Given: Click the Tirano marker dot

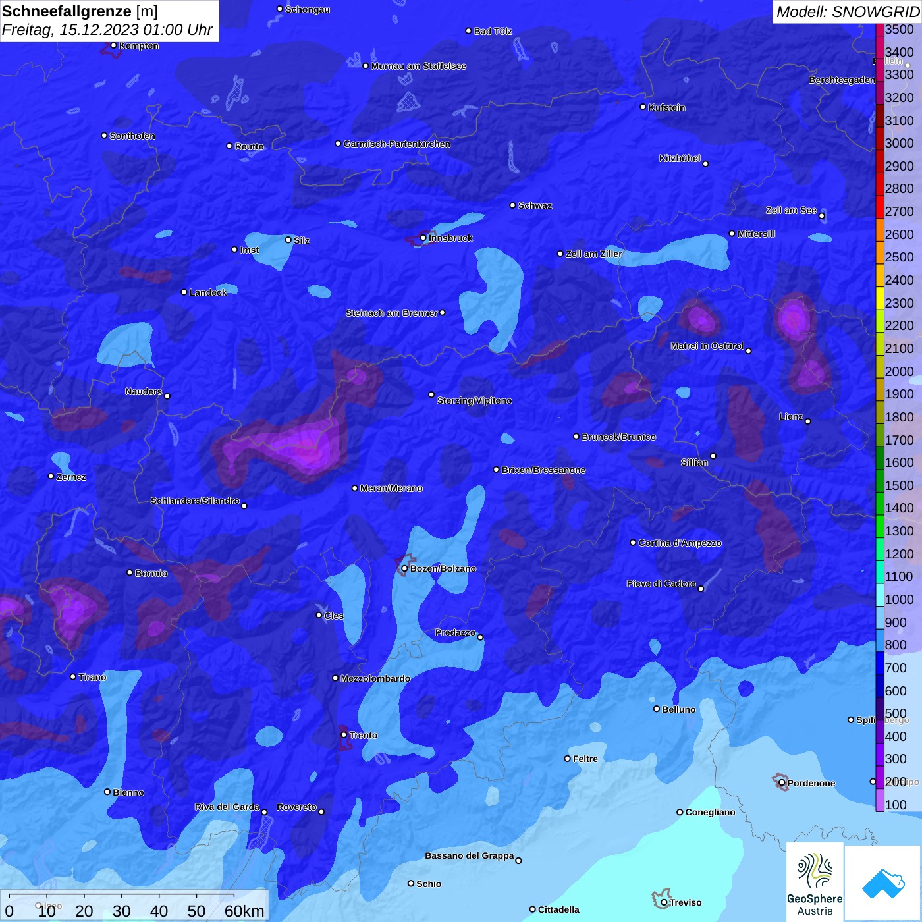Looking at the screenshot, I should pos(72,676).
